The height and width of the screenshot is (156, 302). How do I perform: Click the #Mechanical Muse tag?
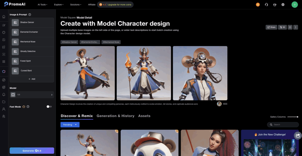click(111, 42)
